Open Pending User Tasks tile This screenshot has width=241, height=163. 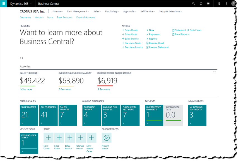[29, 143]
